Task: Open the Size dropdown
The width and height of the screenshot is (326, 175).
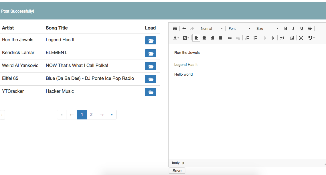Action: click(267, 29)
